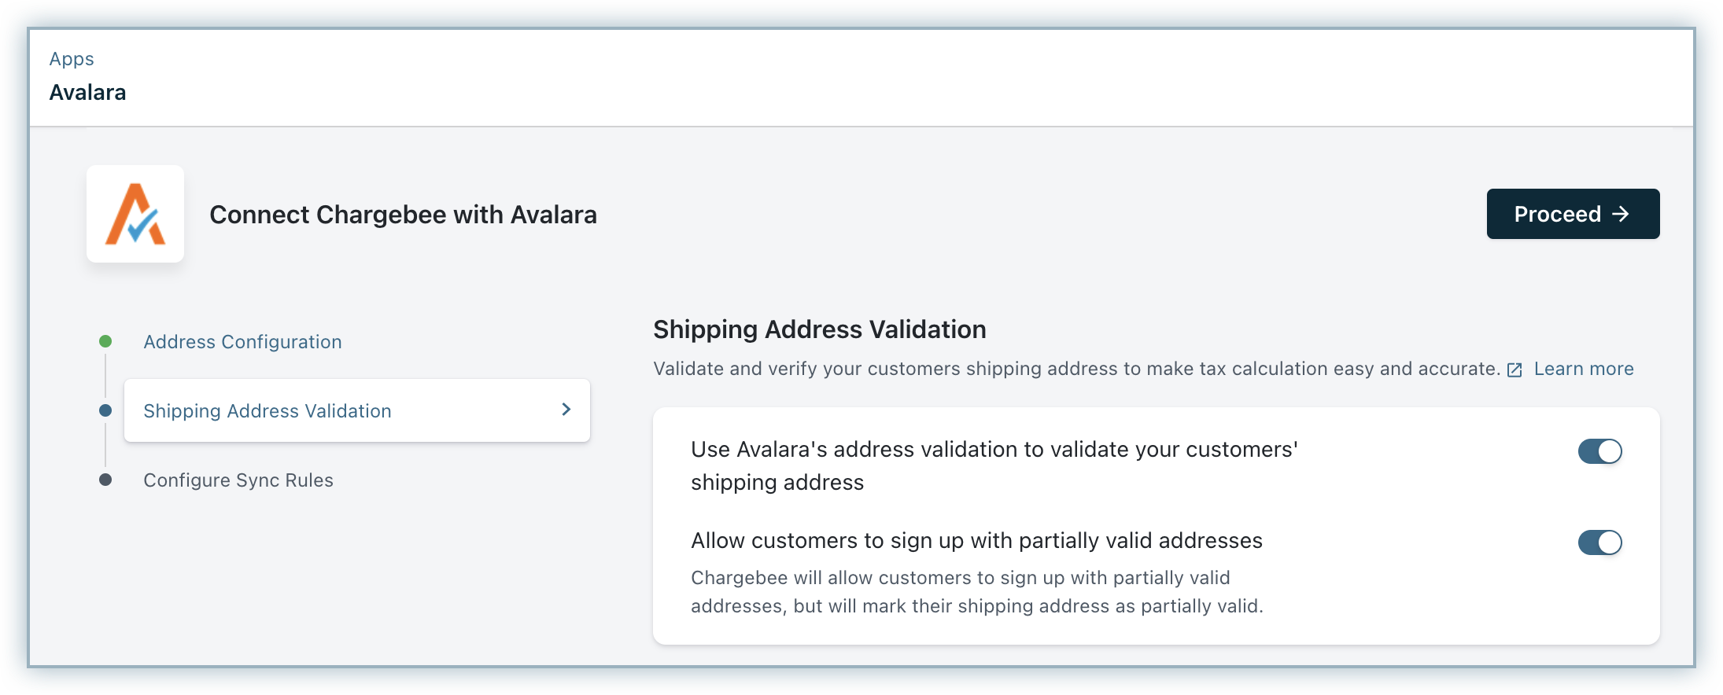Click the arrow icon inside Proceed button
Image resolution: width=1723 pixels, height=695 pixels.
pyautogui.click(x=1621, y=214)
